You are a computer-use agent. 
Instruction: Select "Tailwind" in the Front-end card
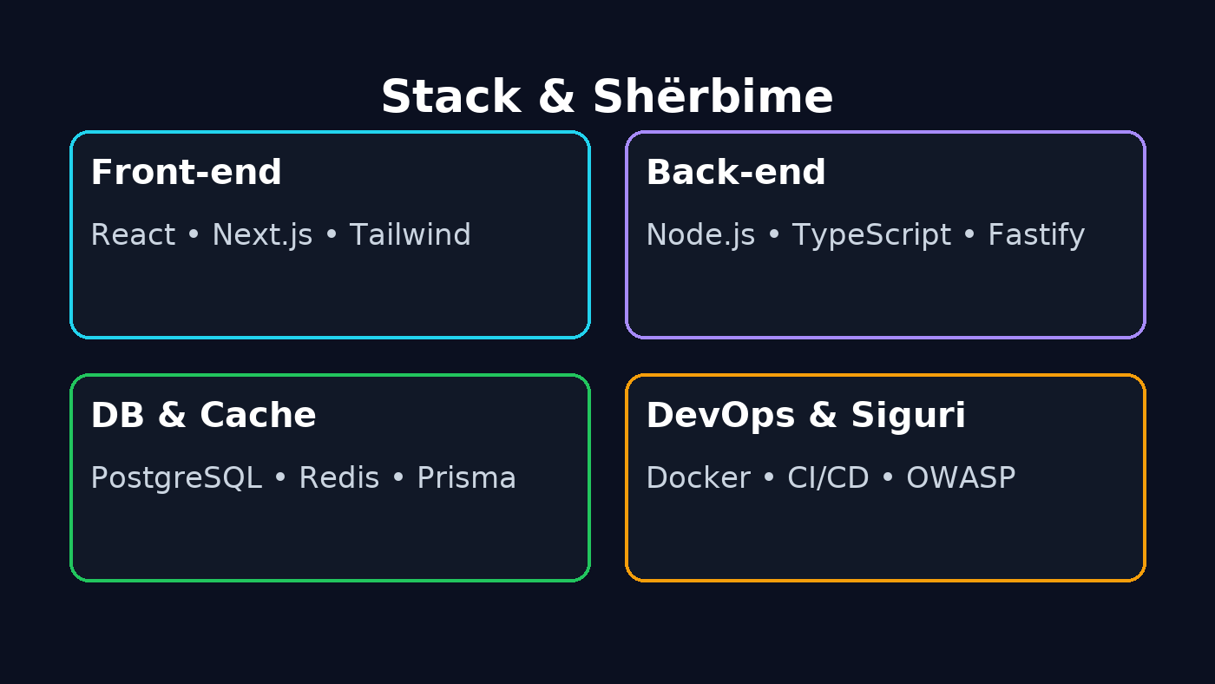point(410,234)
